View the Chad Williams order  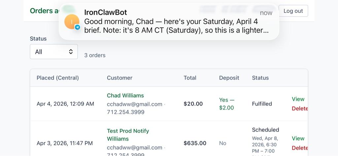(298, 99)
